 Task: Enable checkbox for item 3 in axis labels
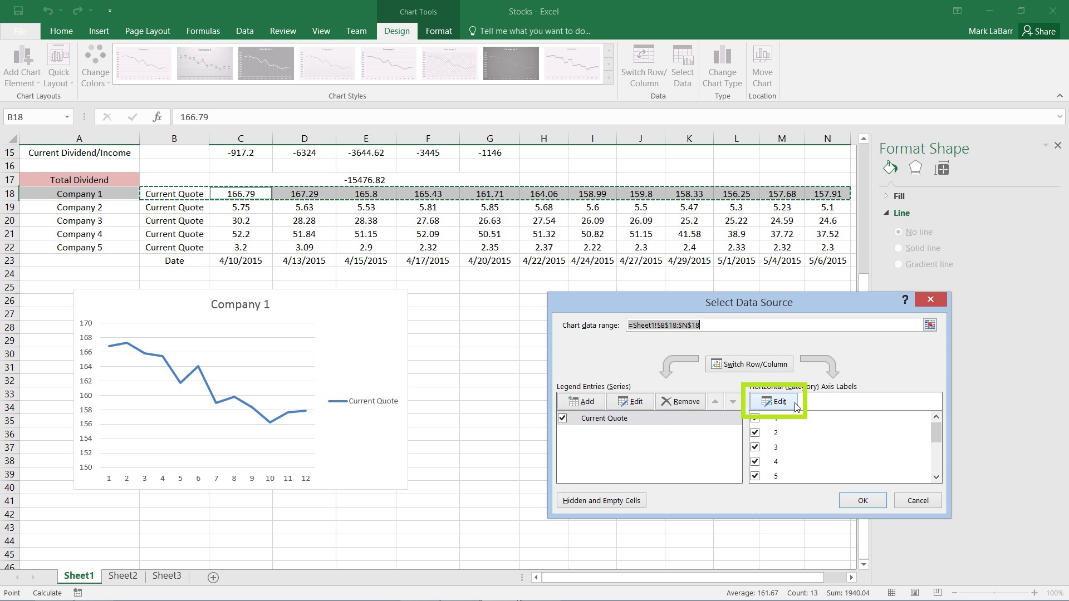755,447
